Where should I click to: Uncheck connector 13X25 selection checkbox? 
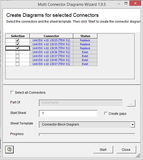[x=17, y=40]
